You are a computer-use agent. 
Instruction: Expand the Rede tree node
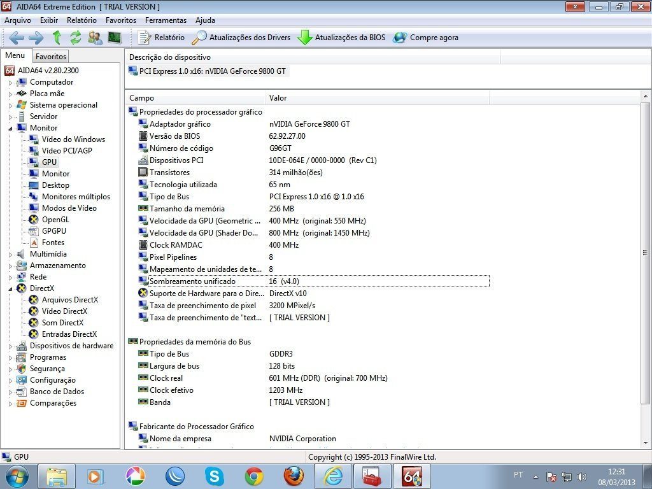10,278
